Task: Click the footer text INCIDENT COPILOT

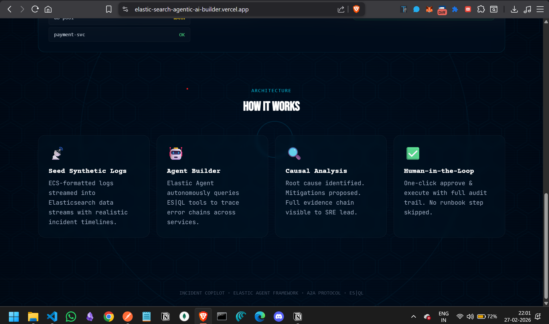Action: pos(202,293)
